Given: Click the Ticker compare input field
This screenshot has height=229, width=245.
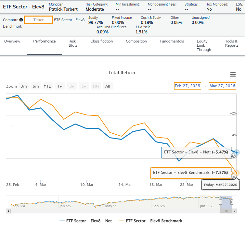Looking at the screenshot, I should click(38, 20).
